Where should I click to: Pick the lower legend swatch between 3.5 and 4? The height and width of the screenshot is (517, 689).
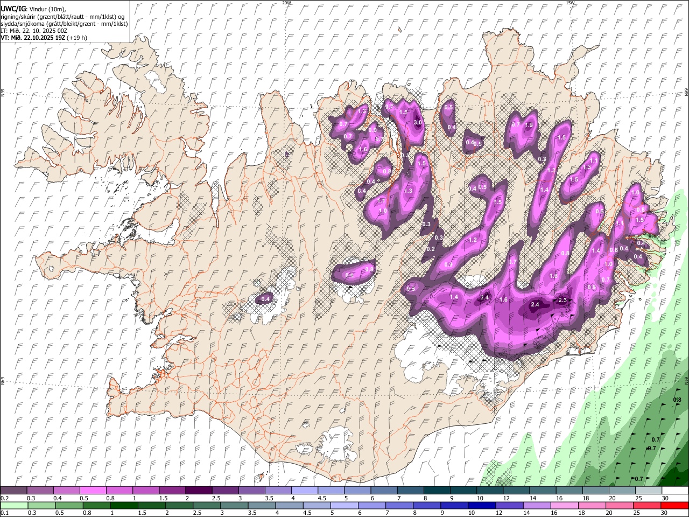pyautogui.click(x=262, y=506)
